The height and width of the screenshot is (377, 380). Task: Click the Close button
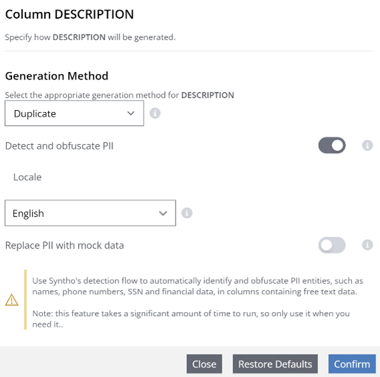204,364
